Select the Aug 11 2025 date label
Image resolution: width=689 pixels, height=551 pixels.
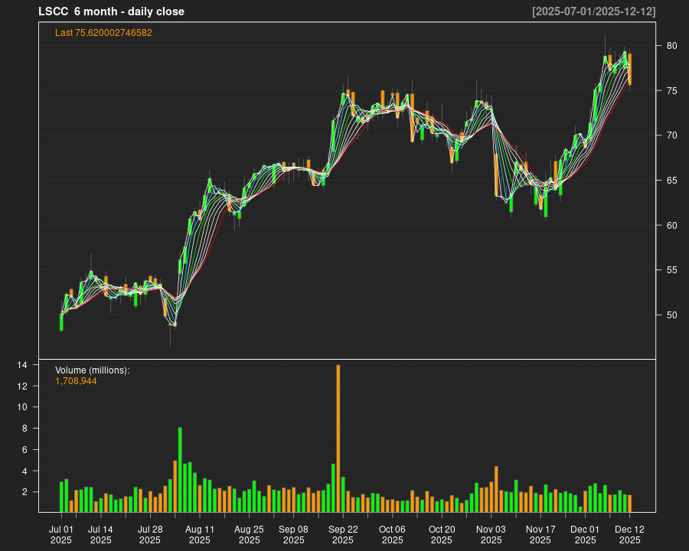200,534
